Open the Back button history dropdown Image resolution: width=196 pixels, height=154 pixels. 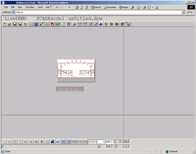66,8
